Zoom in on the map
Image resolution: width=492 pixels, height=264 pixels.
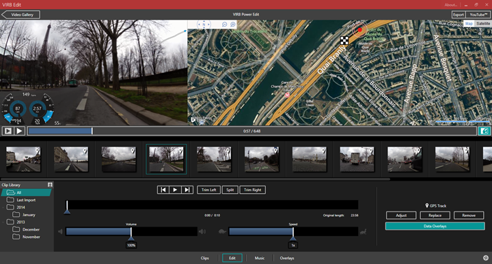click(x=233, y=25)
